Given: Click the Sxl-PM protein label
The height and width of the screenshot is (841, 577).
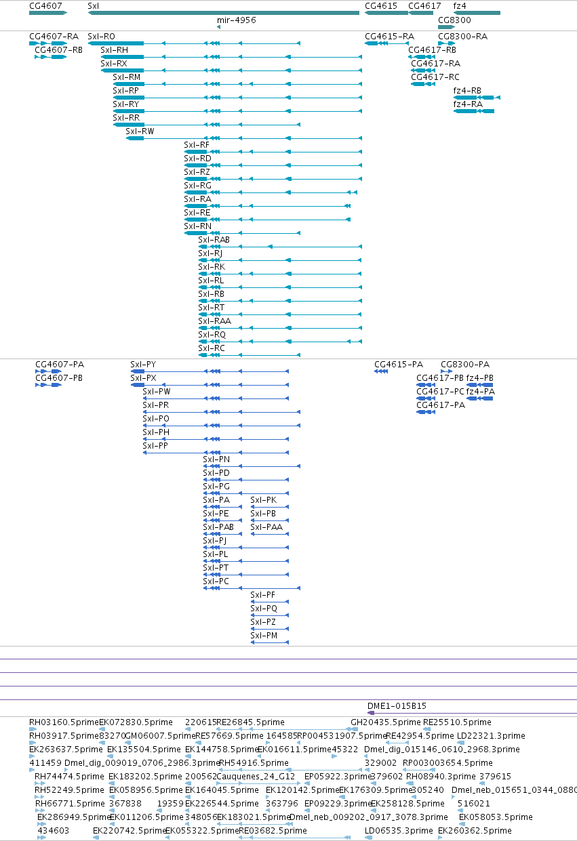Looking at the screenshot, I should pyautogui.click(x=264, y=636).
